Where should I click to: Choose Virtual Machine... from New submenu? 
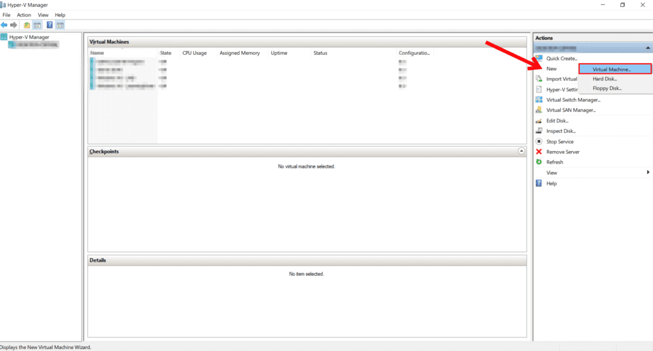(x=615, y=69)
